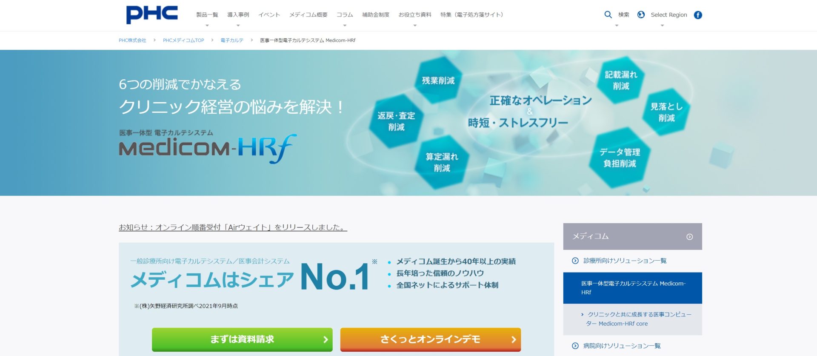Click 算定漏れ削減 hexagon in banner
817x356 pixels.
tap(442, 163)
